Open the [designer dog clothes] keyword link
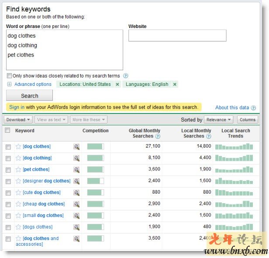The width and height of the screenshot is (269, 258). [x=47, y=181]
